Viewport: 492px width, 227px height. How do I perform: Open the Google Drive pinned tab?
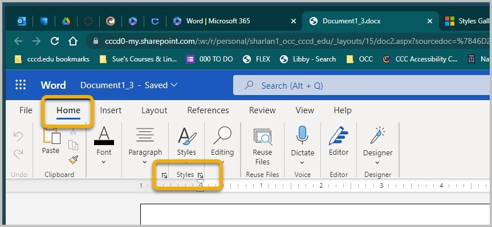click(66, 21)
